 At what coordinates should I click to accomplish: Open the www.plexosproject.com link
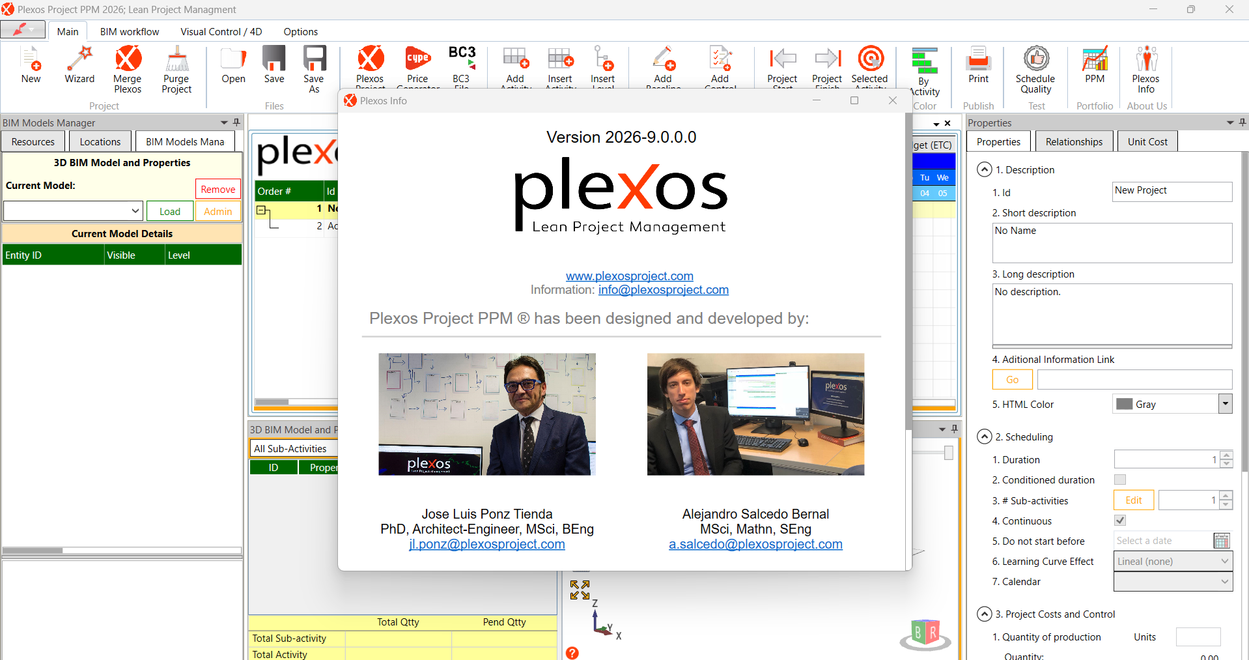pos(629,276)
